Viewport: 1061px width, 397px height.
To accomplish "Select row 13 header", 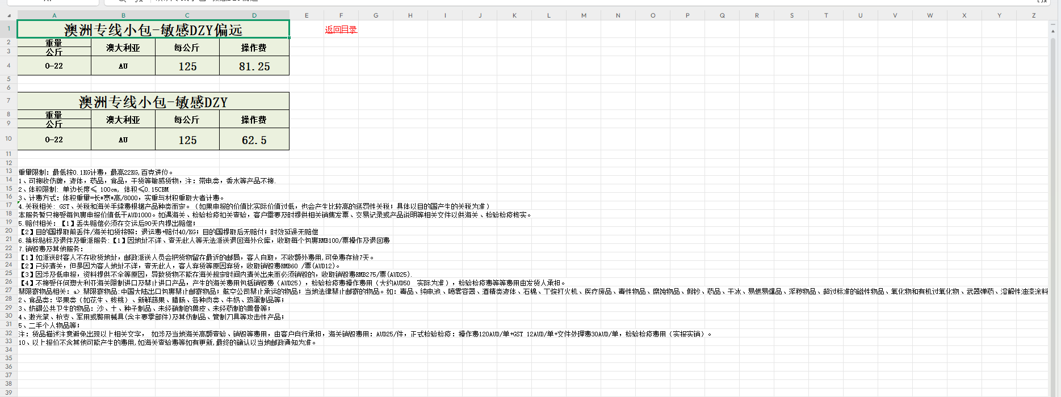I will (x=9, y=171).
